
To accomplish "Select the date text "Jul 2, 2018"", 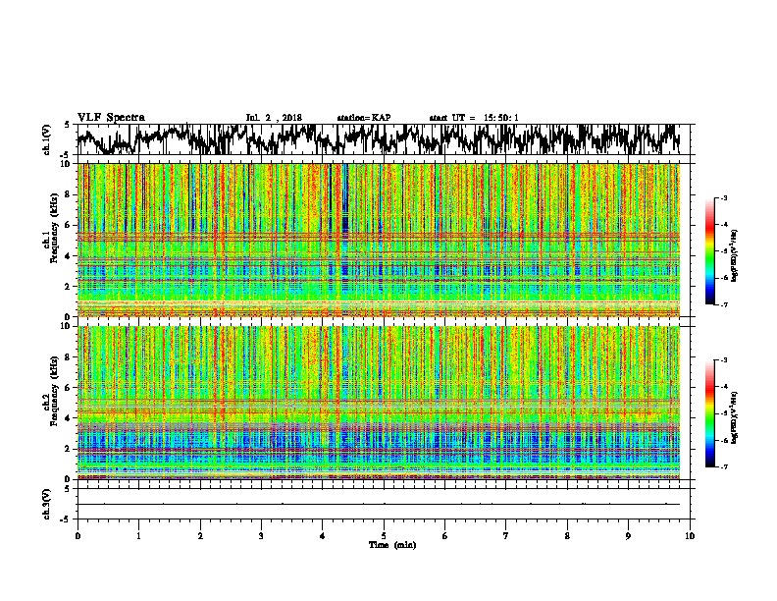I will pos(274,118).
